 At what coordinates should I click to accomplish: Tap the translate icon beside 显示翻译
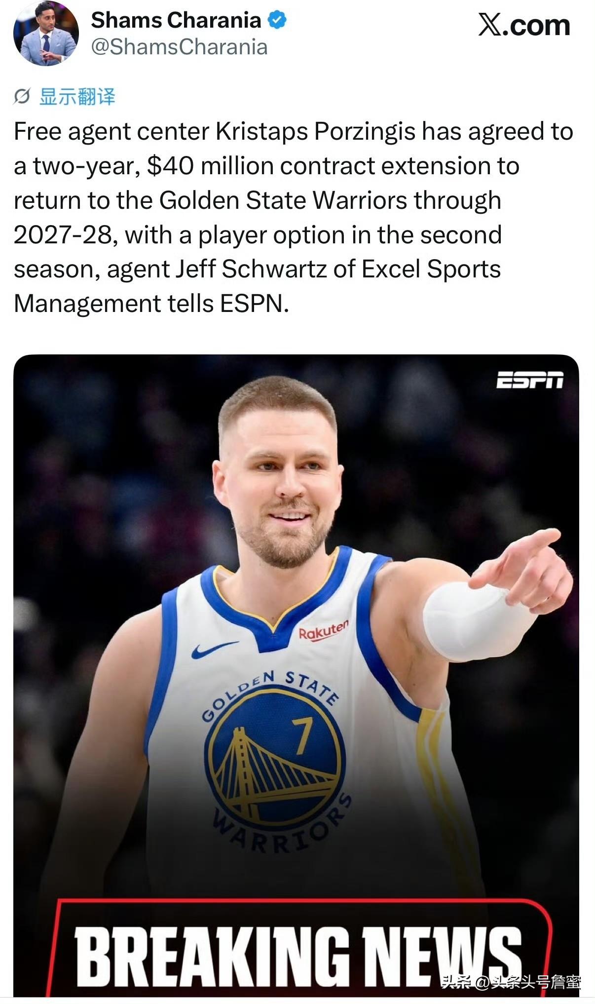coord(22,96)
